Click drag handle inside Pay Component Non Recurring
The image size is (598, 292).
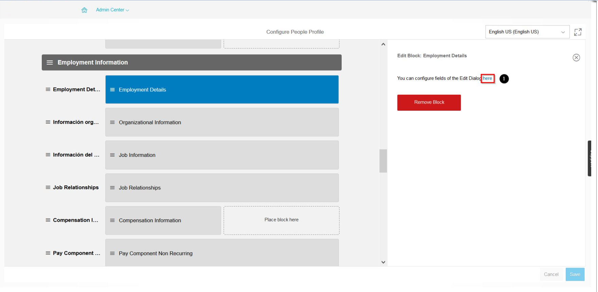(112, 253)
